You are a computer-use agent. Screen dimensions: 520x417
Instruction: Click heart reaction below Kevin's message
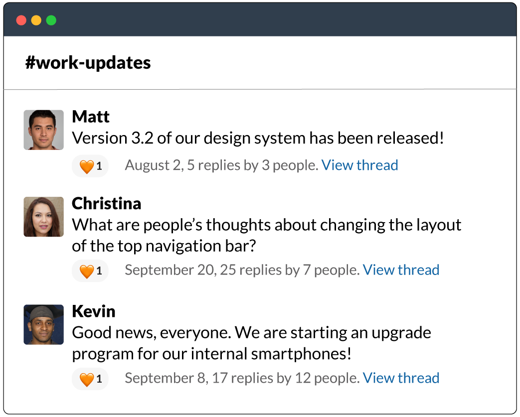tap(90, 379)
